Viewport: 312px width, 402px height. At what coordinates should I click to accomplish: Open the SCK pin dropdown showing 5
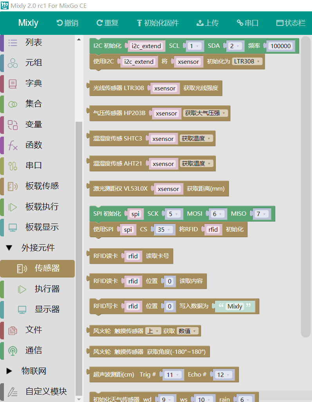pos(174,214)
